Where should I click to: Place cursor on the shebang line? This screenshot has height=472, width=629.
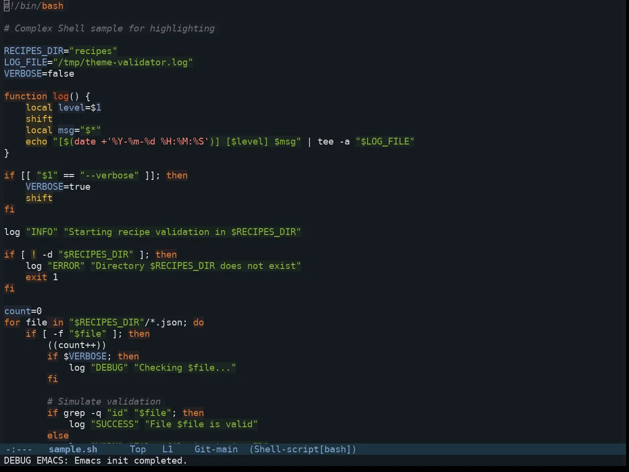pos(33,6)
